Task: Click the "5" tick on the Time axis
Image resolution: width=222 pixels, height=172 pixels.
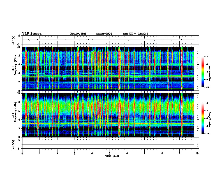Action: (x=110, y=153)
